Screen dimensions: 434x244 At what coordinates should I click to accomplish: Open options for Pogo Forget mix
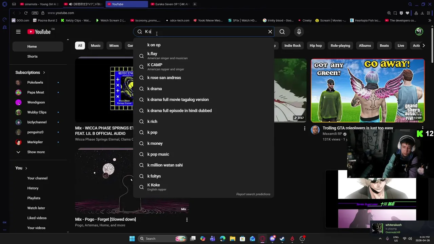pyautogui.click(x=187, y=220)
